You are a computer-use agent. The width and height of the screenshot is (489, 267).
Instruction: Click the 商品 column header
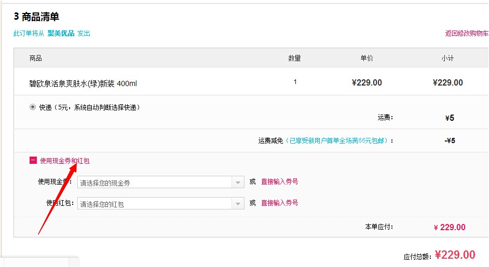pos(36,58)
